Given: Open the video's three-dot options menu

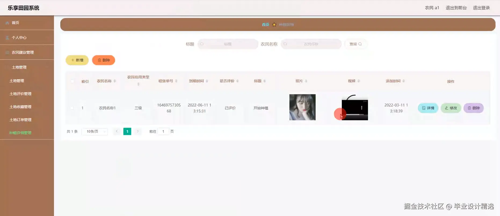Looking at the screenshot, I should 362,108.
